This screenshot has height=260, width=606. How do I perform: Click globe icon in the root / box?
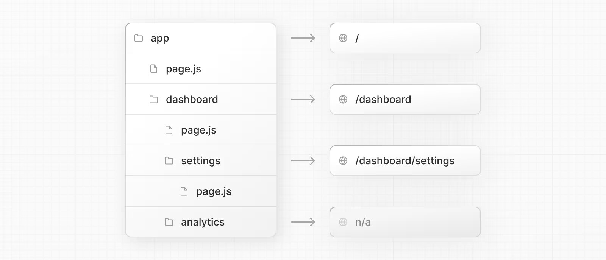point(343,38)
